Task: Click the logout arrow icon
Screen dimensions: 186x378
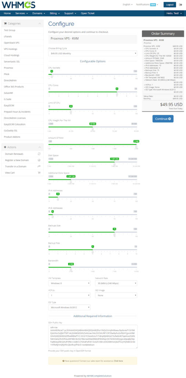Action: (181, 4)
